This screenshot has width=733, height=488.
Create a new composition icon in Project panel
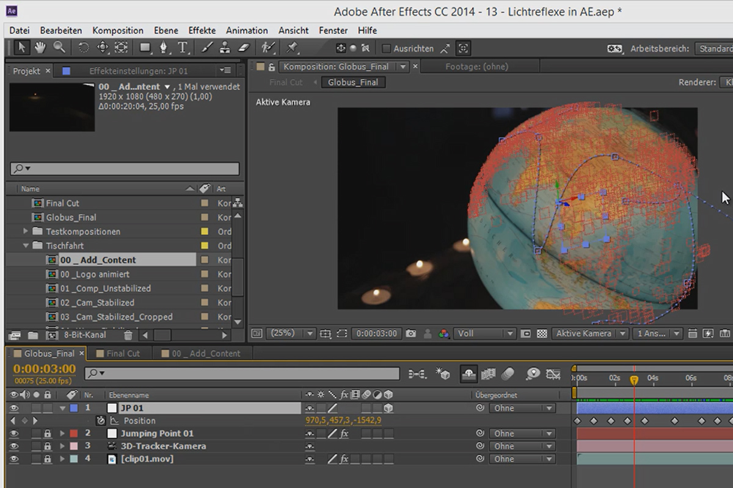click(53, 335)
